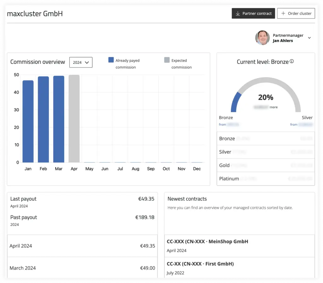Choose the Gold level row
This screenshot has height=283, width=323.
click(x=266, y=165)
